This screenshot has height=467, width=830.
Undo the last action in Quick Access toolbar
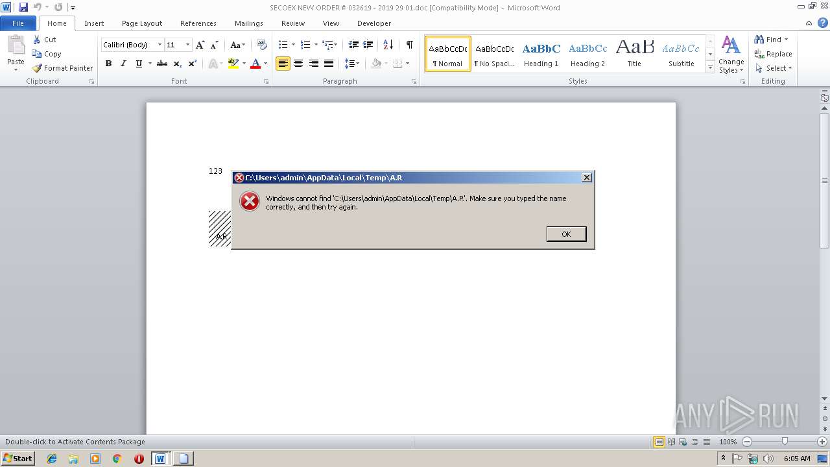point(38,7)
